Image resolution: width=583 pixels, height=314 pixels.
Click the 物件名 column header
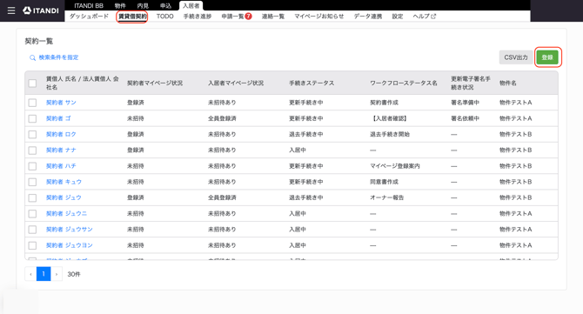(508, 84)
